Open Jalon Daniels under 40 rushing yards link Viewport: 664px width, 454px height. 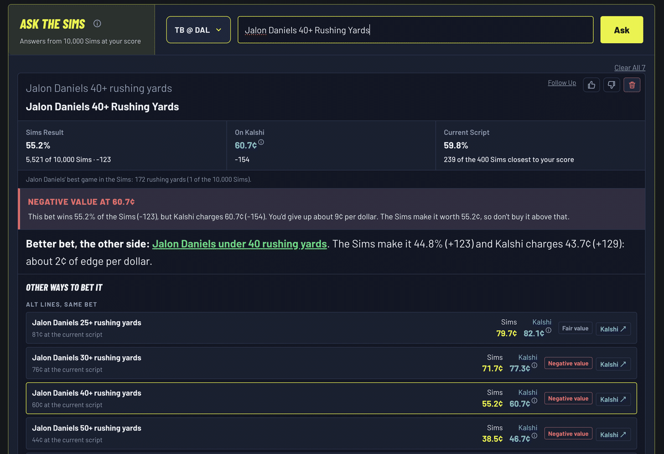(240, 244)
